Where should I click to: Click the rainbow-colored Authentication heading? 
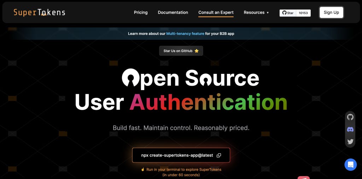tap(208, 102)
